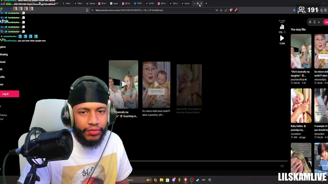Open the Brave Shields lion icon
Viewport: 328px width, 184px height.
pos(231,10)
